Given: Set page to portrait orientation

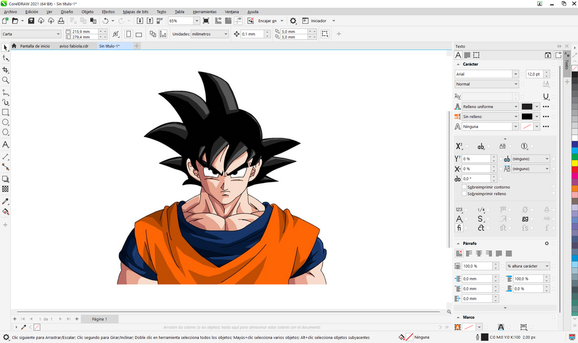Looking at the screenshot, I should (129, 34).
